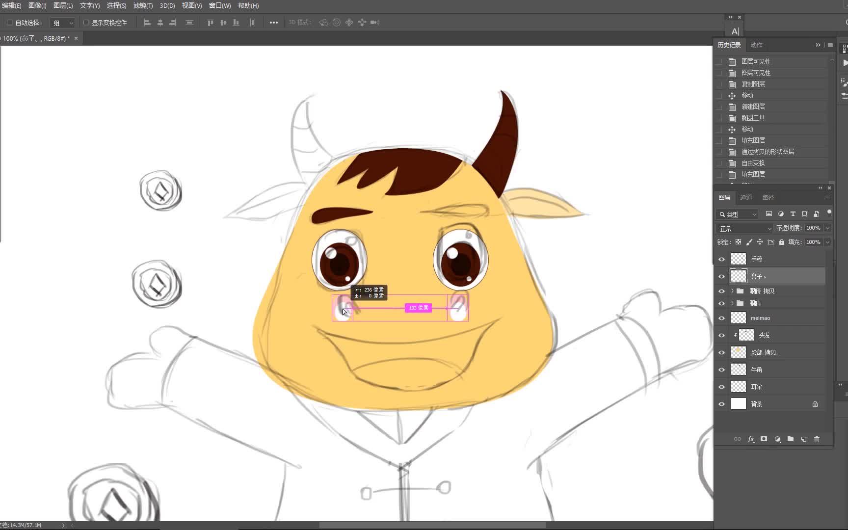The width and height of the screenshot is (848, 530).
Task: Click lock transparent pixels icon
Action: (x=738, y=242)
